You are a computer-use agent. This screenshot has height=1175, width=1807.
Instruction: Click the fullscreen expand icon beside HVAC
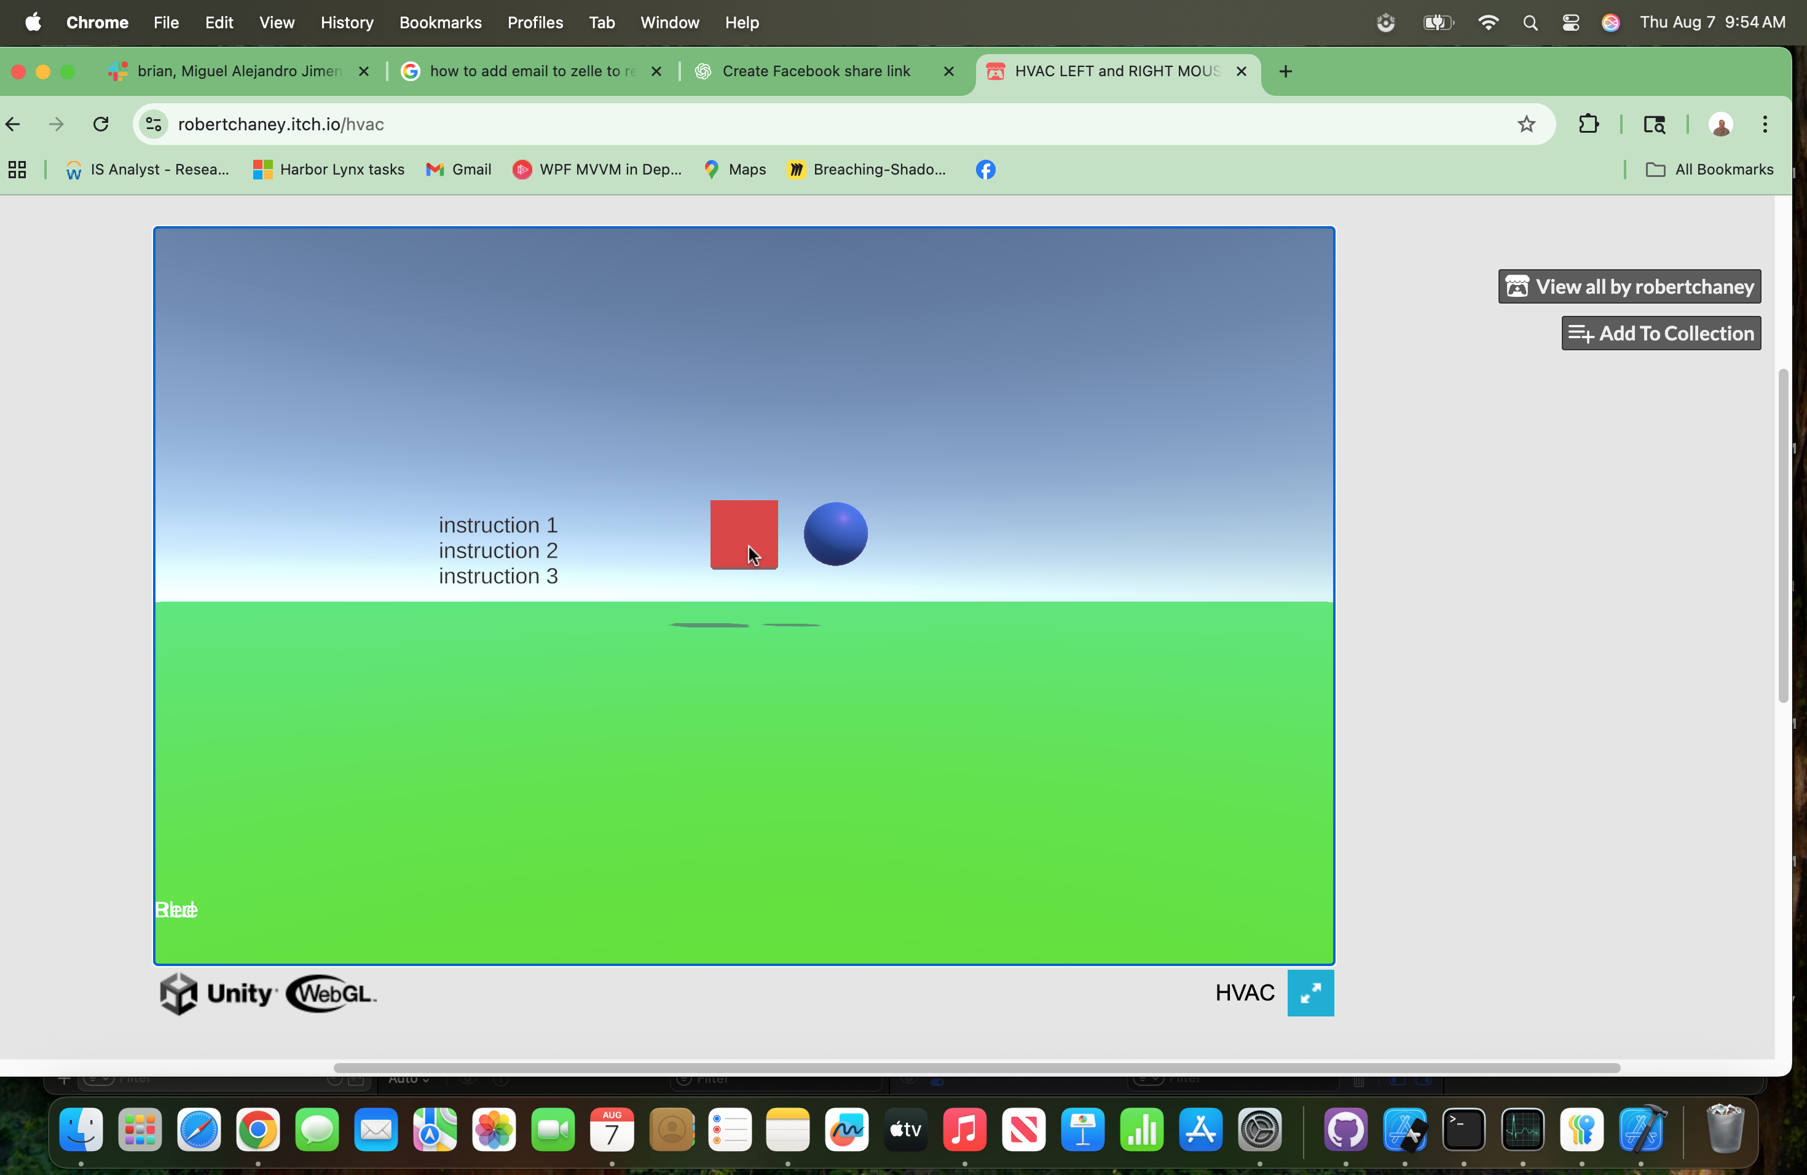pos(1310,993)
